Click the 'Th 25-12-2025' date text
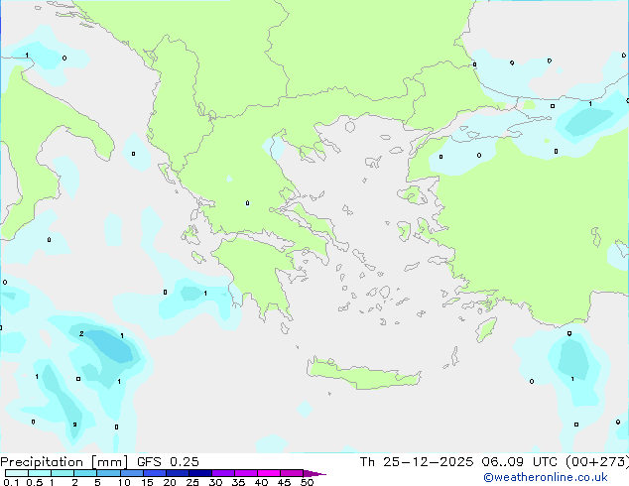The width and height of the screenshot is (629, 486). 417,462
